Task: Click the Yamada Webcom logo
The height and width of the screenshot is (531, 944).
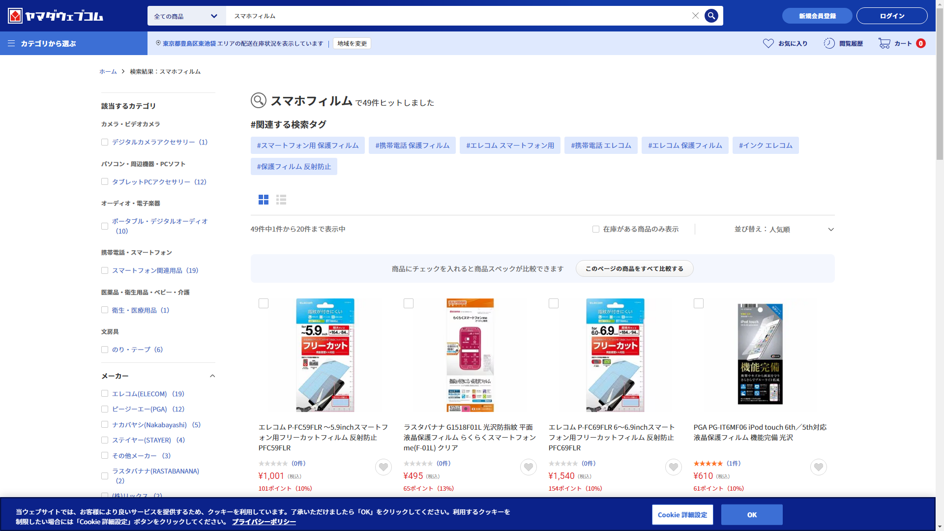Action: 56,16
